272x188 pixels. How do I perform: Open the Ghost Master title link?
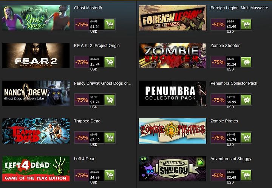coord(88,8)
